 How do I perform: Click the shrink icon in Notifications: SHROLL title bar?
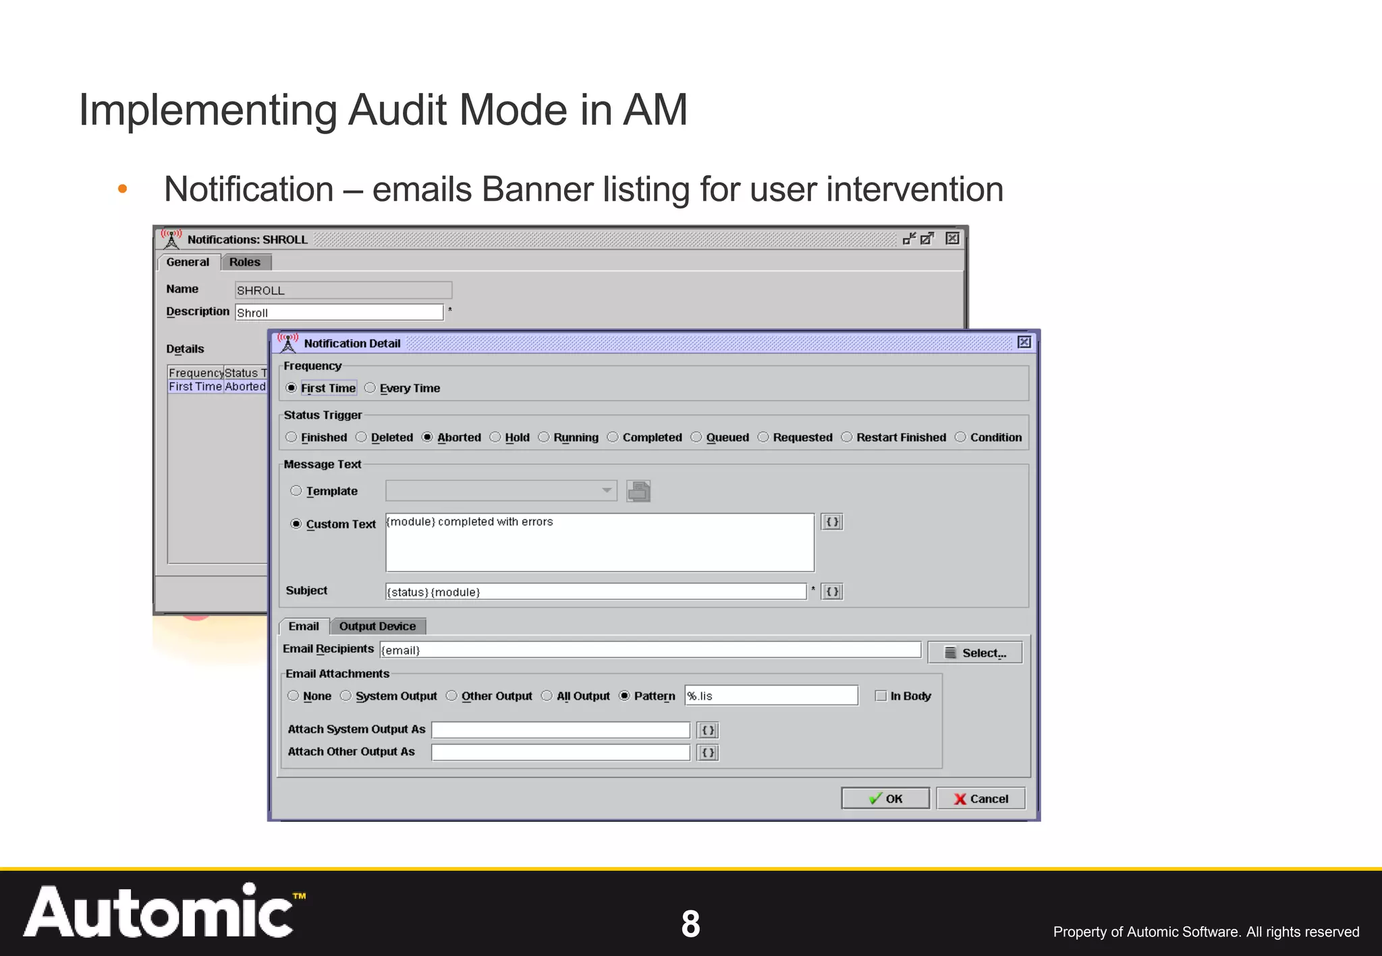(x=909, y=239)
